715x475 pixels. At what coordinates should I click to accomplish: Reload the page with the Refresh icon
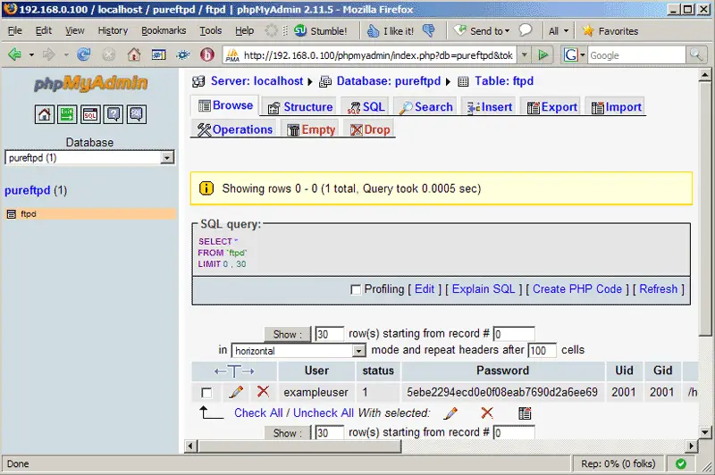[x=83, y=54]
